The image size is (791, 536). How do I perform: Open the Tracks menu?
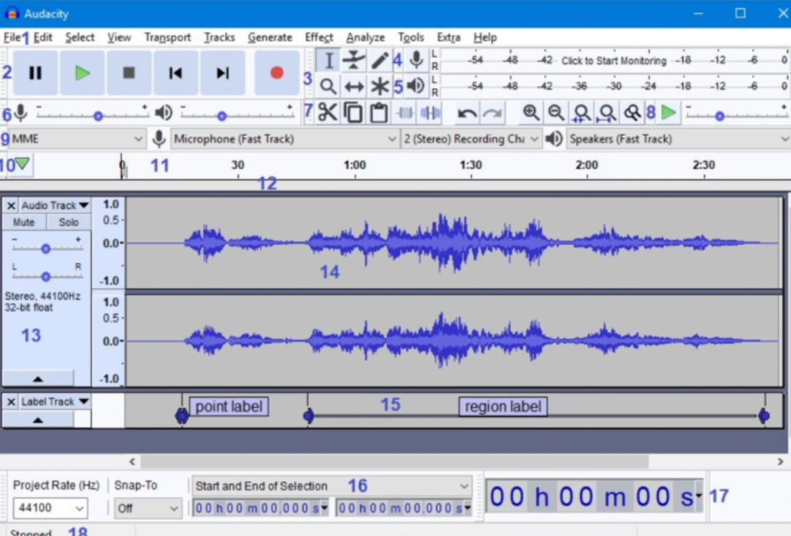[x=220, y=37]
